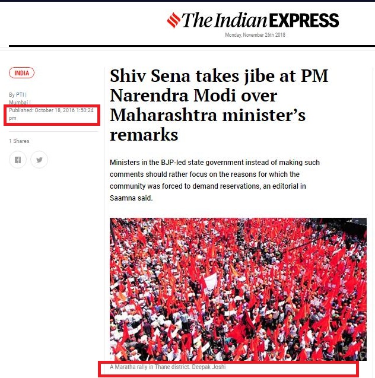Click 'Maharashtra minister's' in the headline

coord(208,115)
